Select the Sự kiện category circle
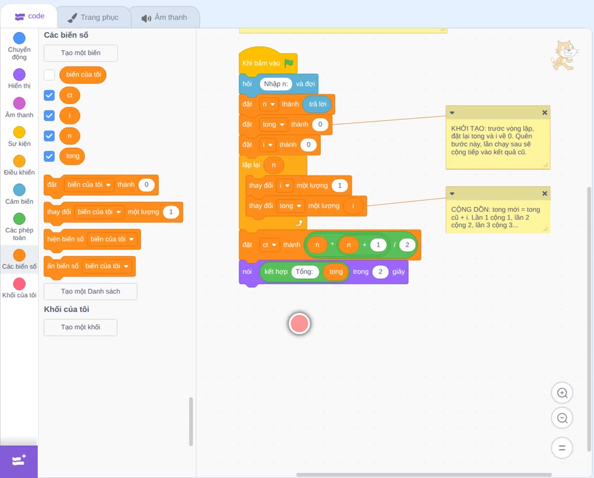 (19, 132)
